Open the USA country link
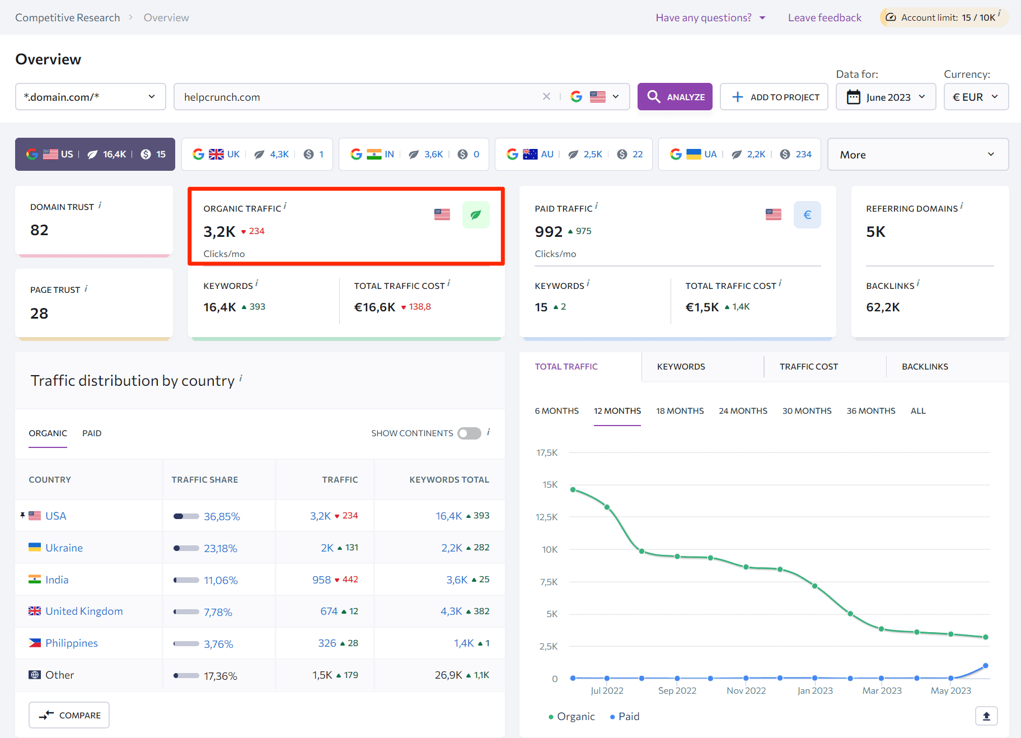 56,516
